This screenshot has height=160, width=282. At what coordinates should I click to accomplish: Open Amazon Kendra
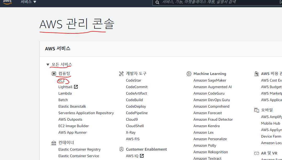(x=206, y=126)
